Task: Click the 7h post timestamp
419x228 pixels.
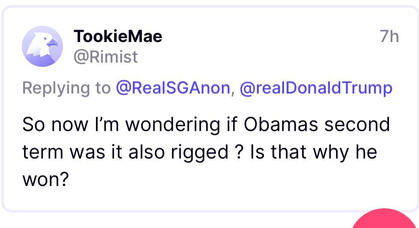Action: click(x=389, y=37)
